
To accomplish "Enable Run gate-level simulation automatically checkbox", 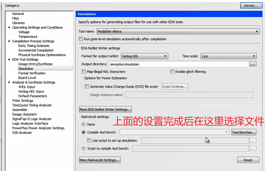I will point(81,39).
